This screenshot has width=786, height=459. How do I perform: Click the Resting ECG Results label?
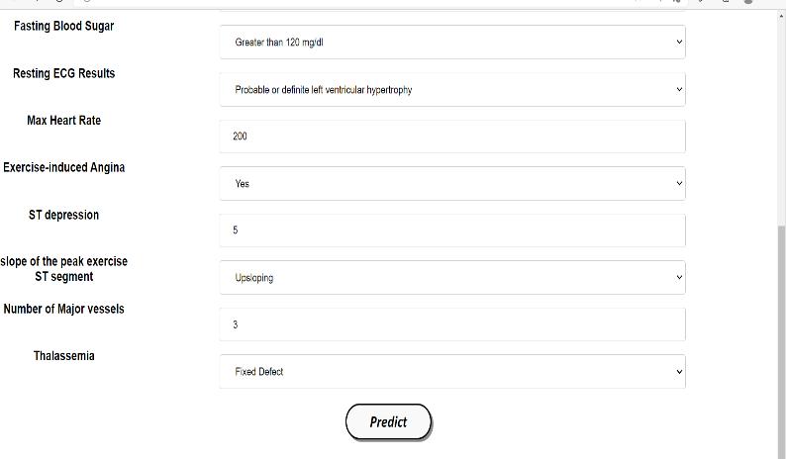pos(63,73)
